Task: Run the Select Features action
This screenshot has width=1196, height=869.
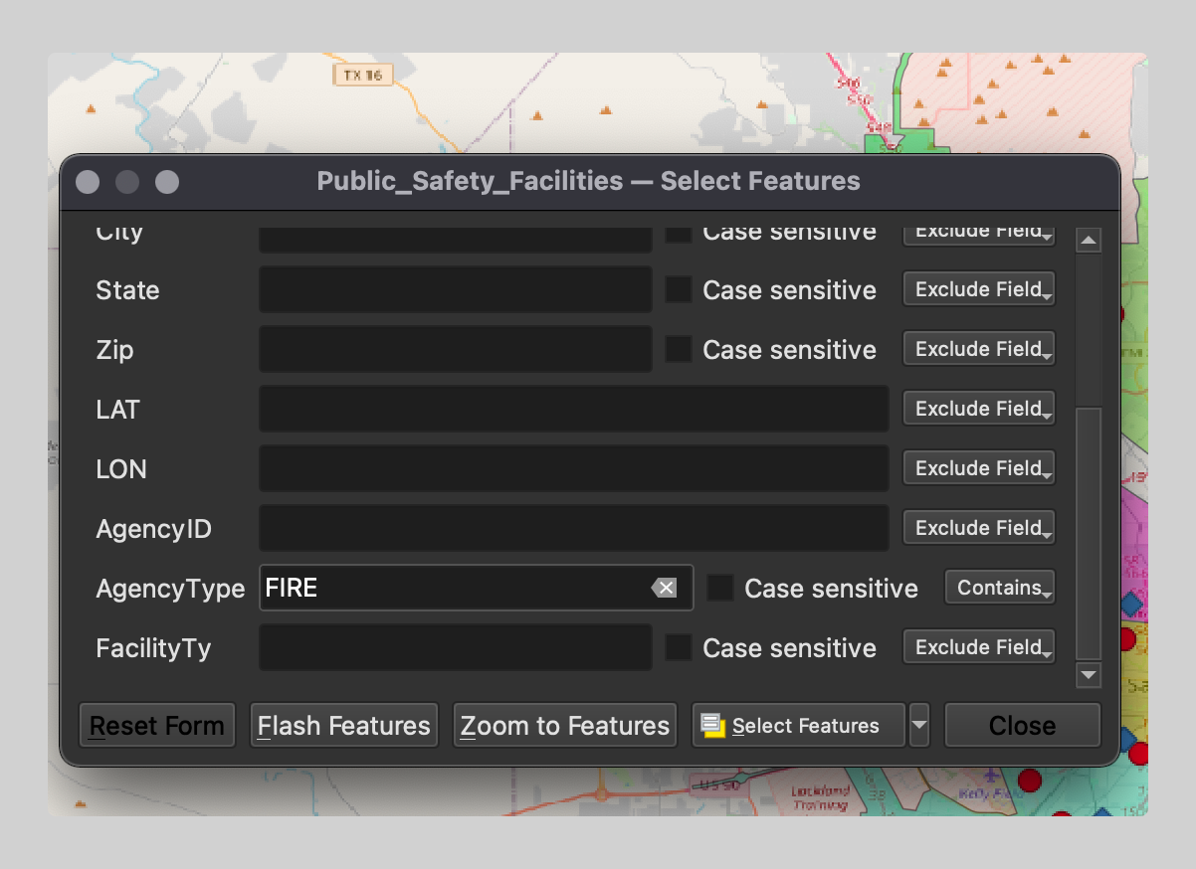Action: (x=796, y=725)
